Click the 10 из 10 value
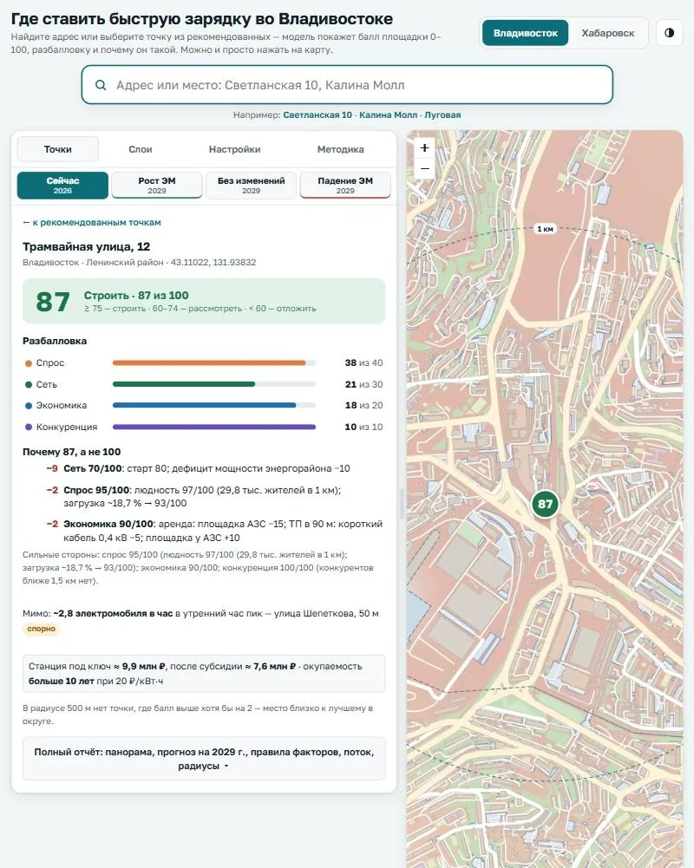The image size is (694, 868). [x=363, y=427]
